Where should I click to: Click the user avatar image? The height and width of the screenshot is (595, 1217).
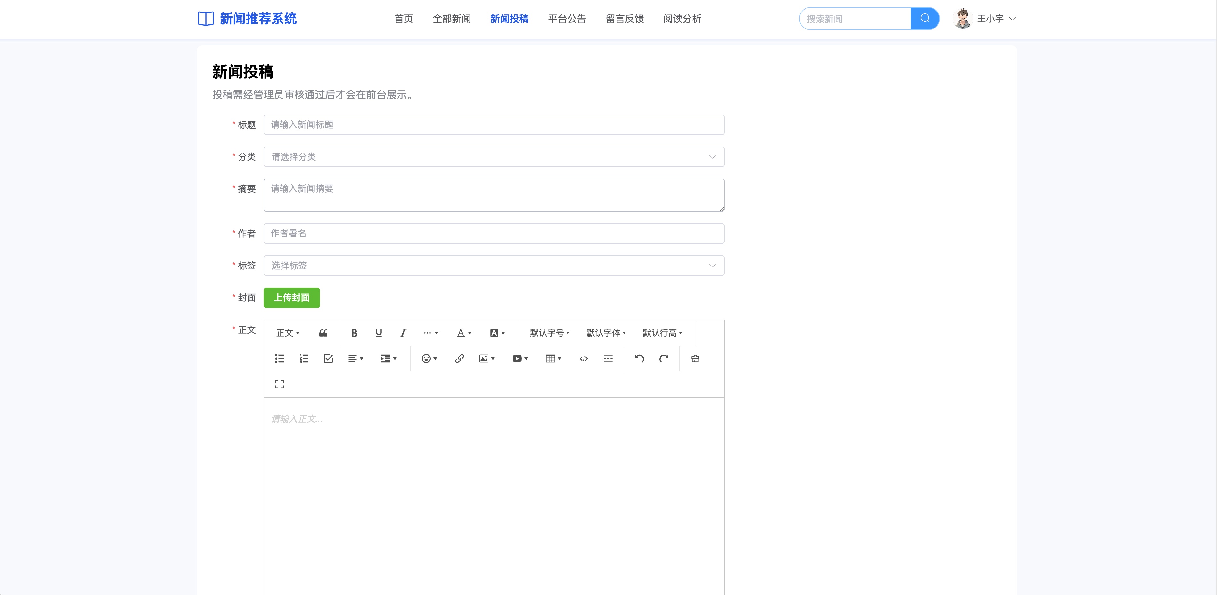coord(962,19)
